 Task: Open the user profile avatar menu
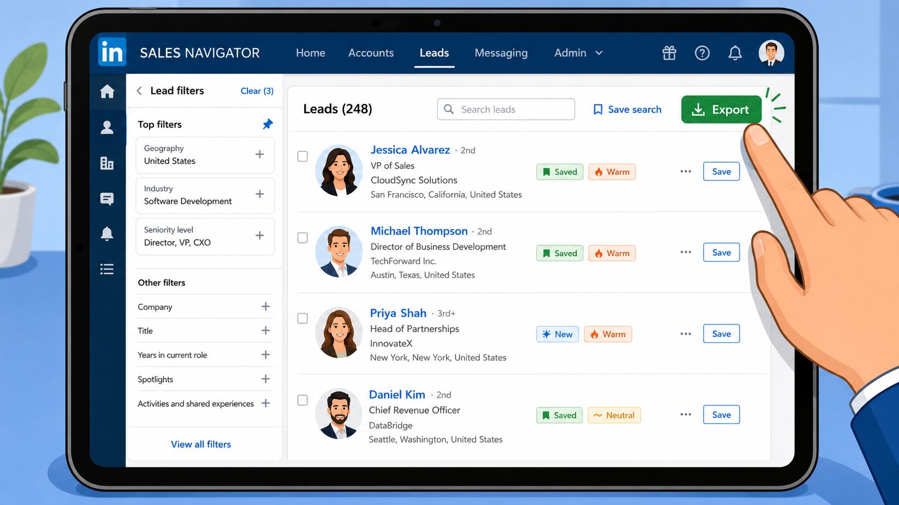[771, 53]
